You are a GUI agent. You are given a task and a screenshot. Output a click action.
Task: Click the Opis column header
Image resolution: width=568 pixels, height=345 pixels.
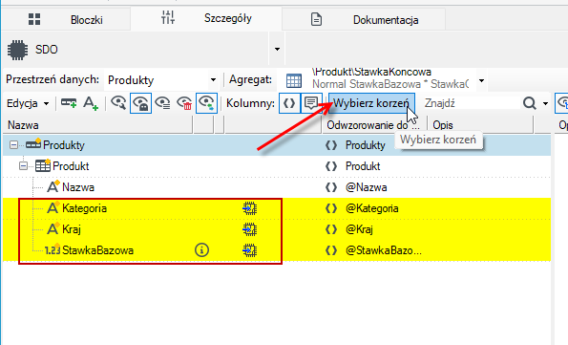[480, 125]
